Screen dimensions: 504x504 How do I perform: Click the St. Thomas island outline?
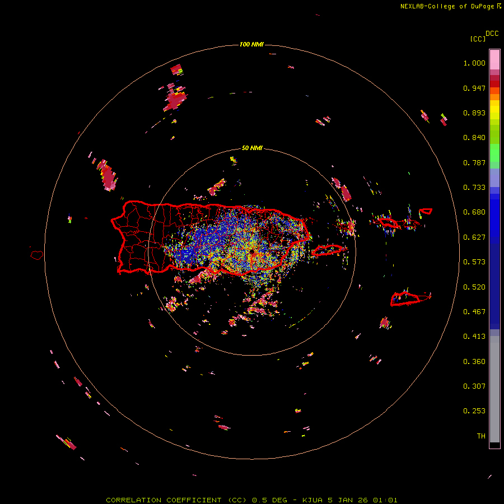coord(388,222)
